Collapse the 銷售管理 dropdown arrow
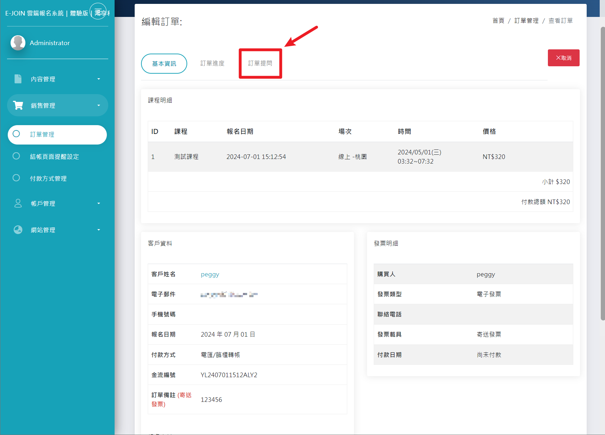605x435 pixels. (x=99, y=105)
